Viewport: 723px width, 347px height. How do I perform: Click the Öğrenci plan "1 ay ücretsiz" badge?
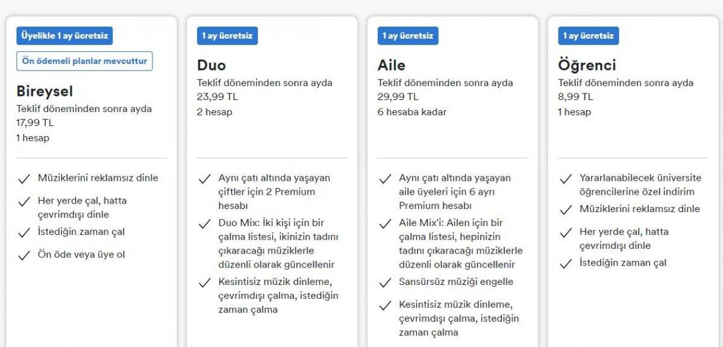[x=588, y=36]
